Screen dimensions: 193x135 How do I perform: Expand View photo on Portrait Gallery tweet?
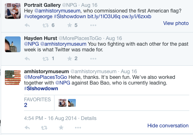[176, 23]
